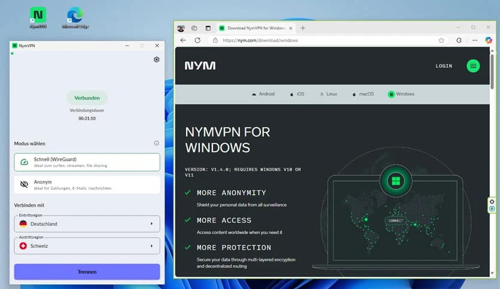Switch to macOS download tab
500x289 pixels.
[363, 94]
